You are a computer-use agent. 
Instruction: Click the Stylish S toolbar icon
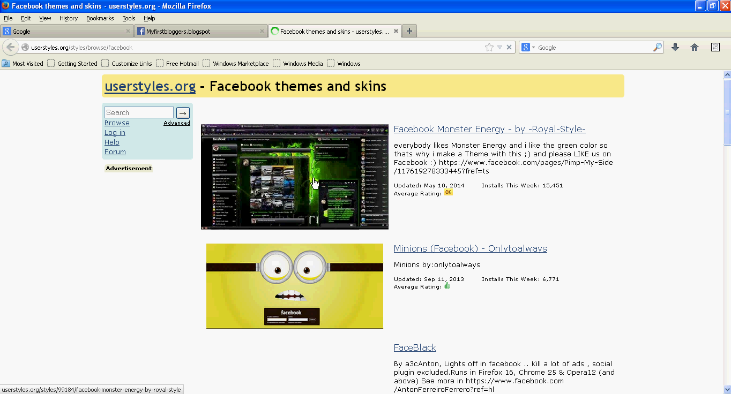pyautogui.click(x=715, y=47)
